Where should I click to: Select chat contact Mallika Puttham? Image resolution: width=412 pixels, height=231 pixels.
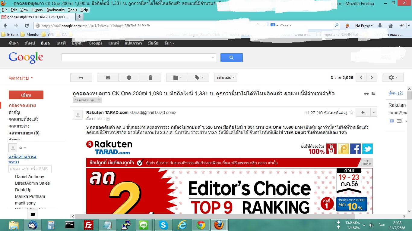pos(30,196)
